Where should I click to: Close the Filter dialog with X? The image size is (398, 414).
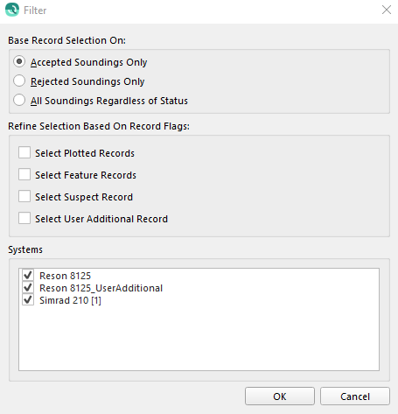click(387, 10)
